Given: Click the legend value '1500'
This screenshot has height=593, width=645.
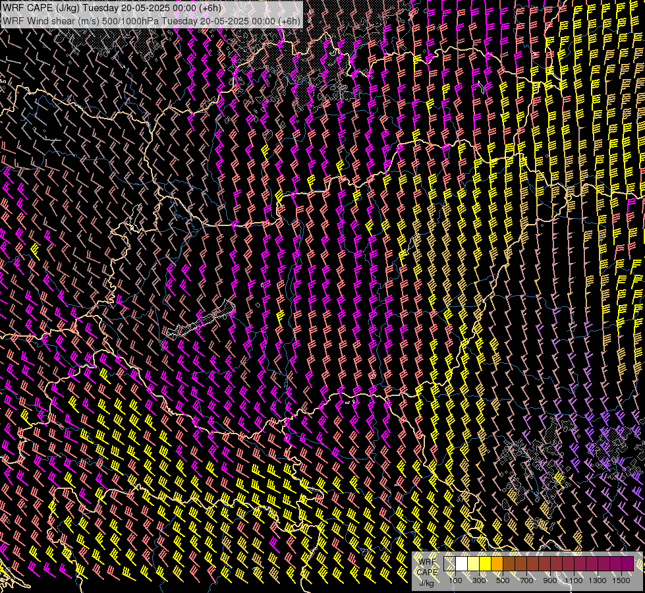Looking at the screenshot, I should (x=621, y=580).
